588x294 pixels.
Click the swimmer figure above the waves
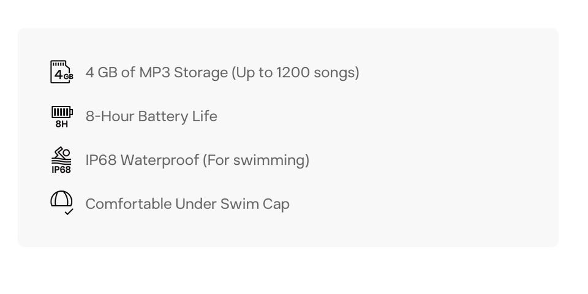62,152
